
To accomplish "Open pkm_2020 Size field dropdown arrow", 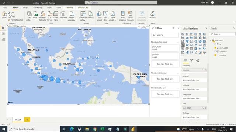I will click(203, 108).
